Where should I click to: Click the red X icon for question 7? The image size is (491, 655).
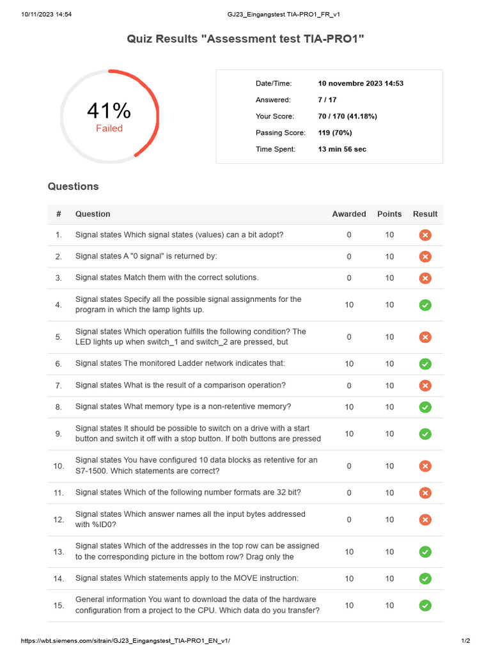[425, 386]
